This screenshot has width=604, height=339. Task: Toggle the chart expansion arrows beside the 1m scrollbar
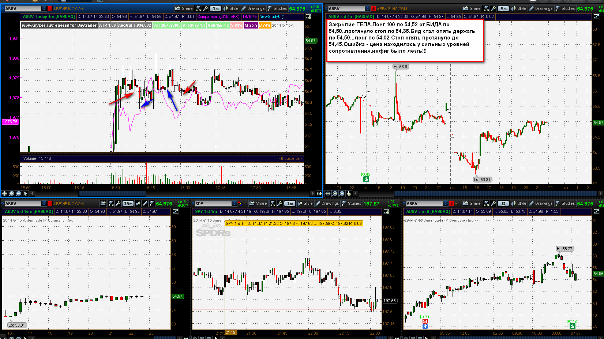(319, 193)
